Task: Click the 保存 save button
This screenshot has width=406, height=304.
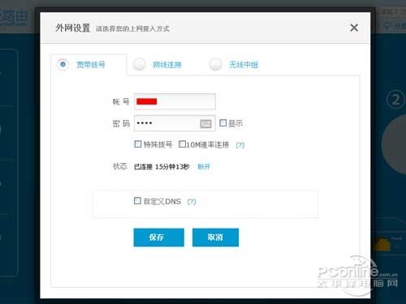Action: point(159,238)
